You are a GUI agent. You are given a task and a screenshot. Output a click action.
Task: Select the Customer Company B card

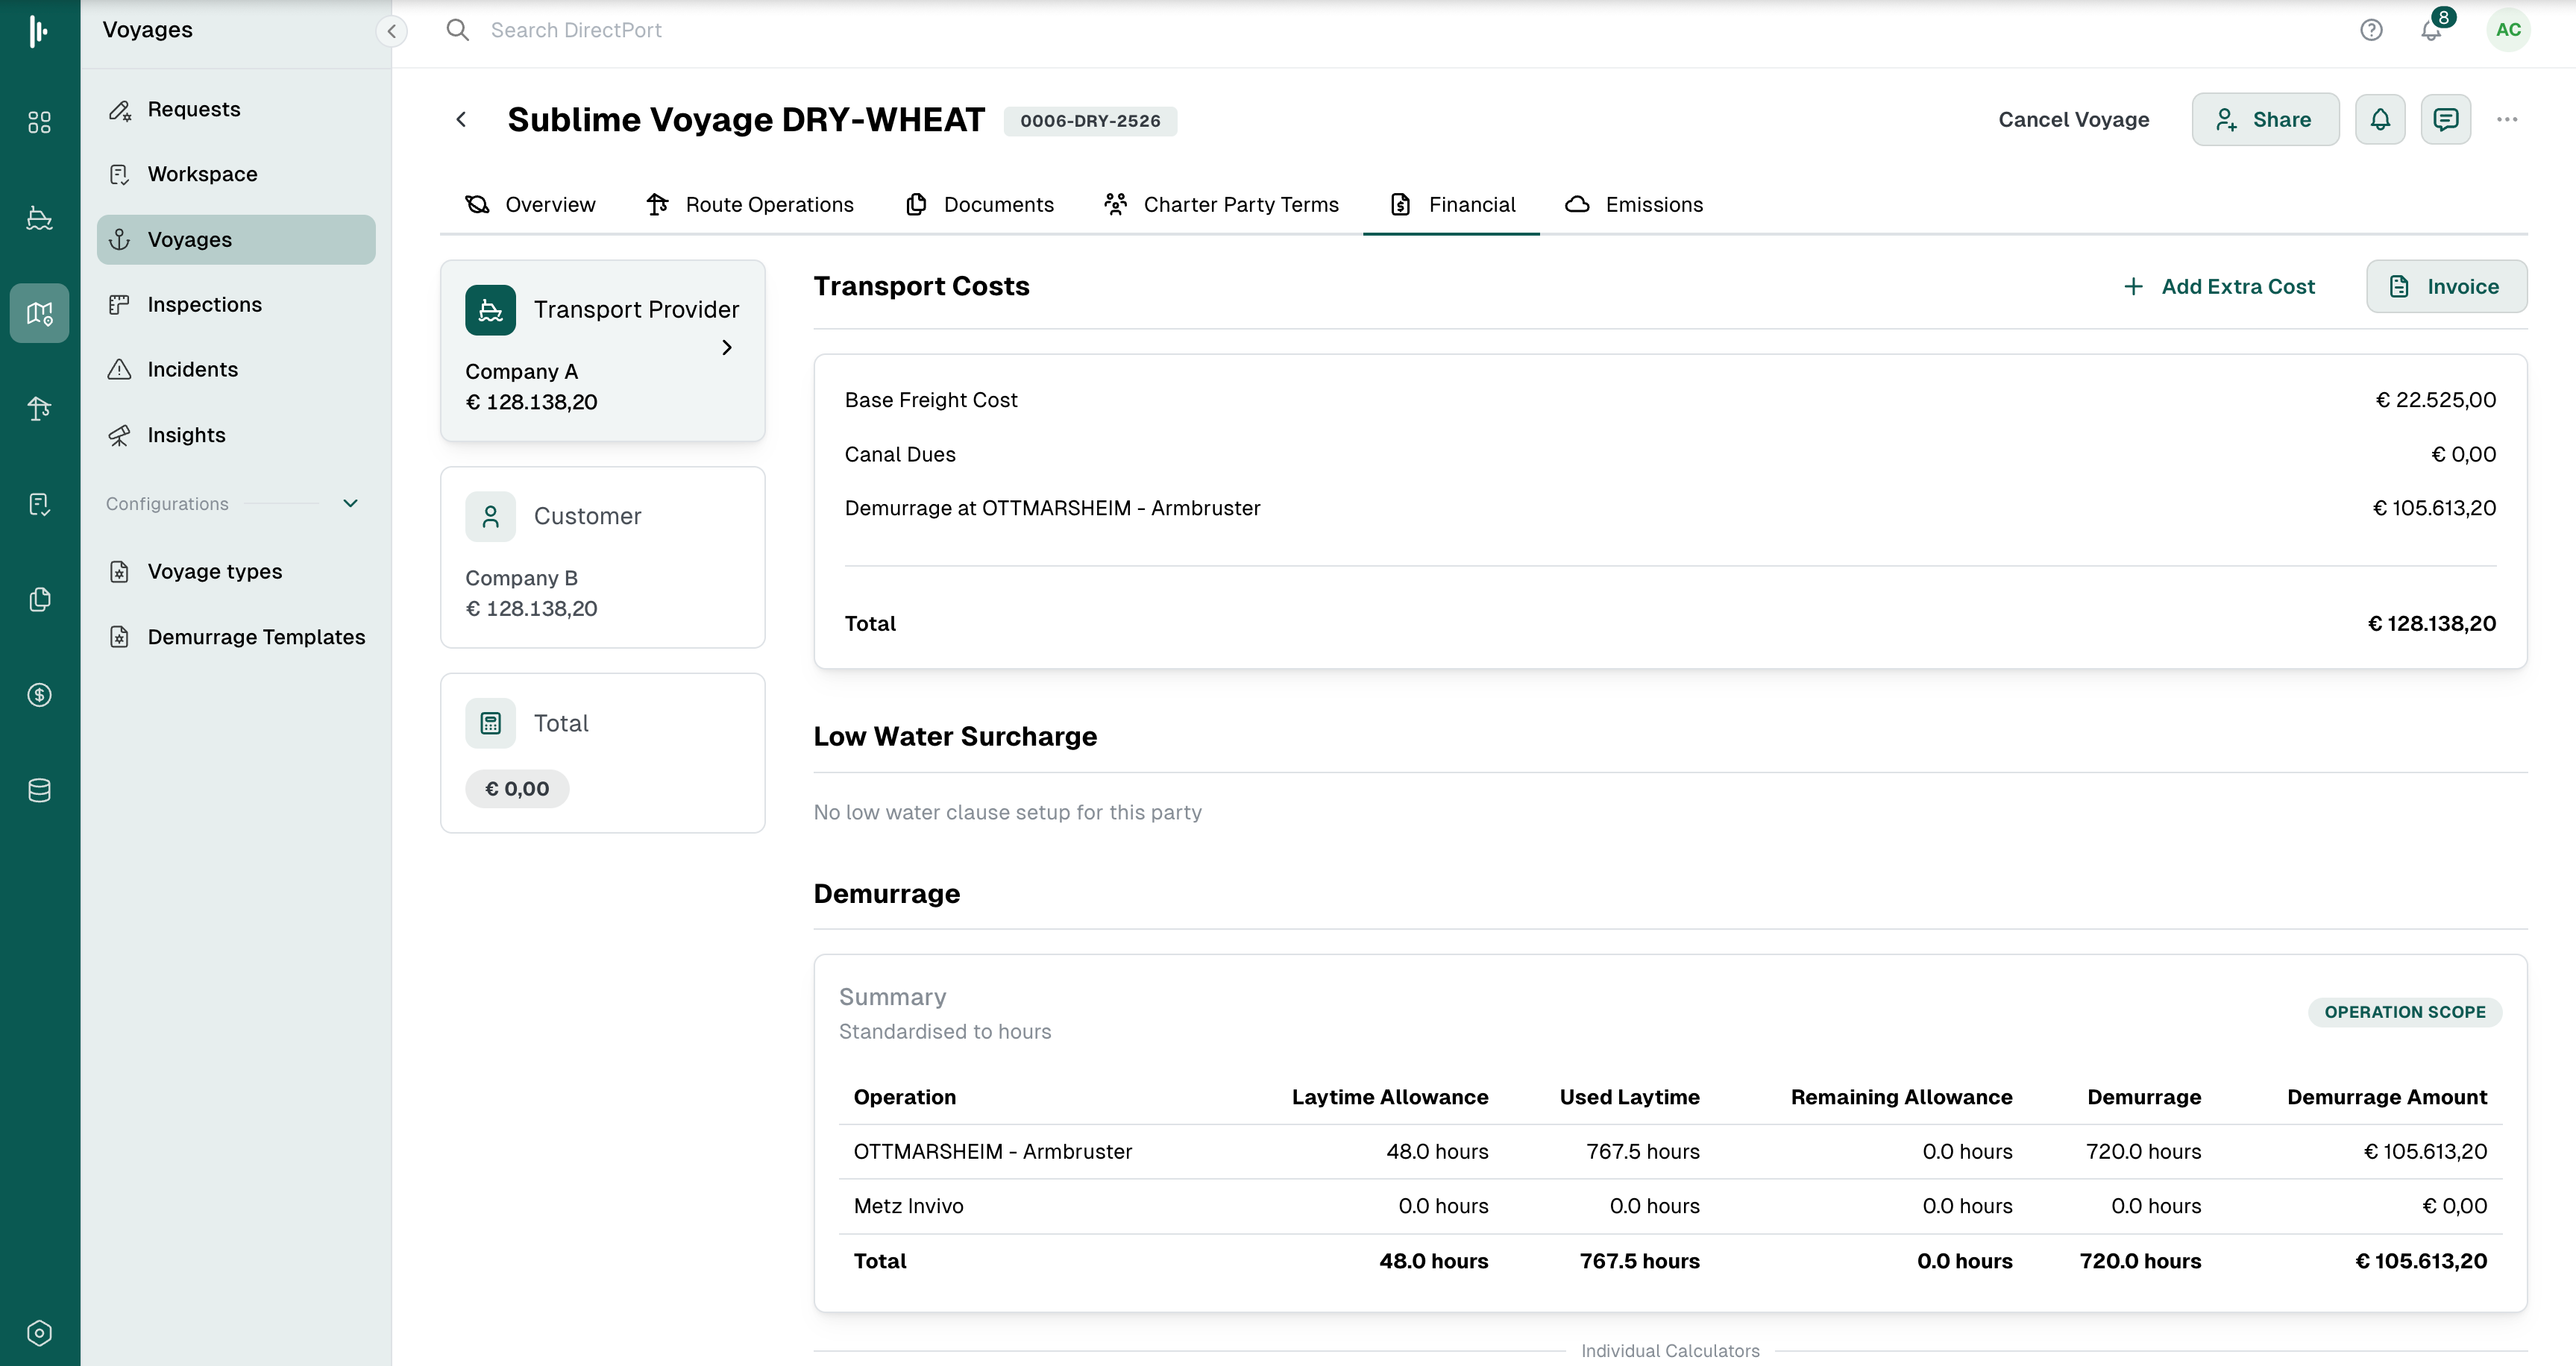pyautogui.click(x=602, y=557)
